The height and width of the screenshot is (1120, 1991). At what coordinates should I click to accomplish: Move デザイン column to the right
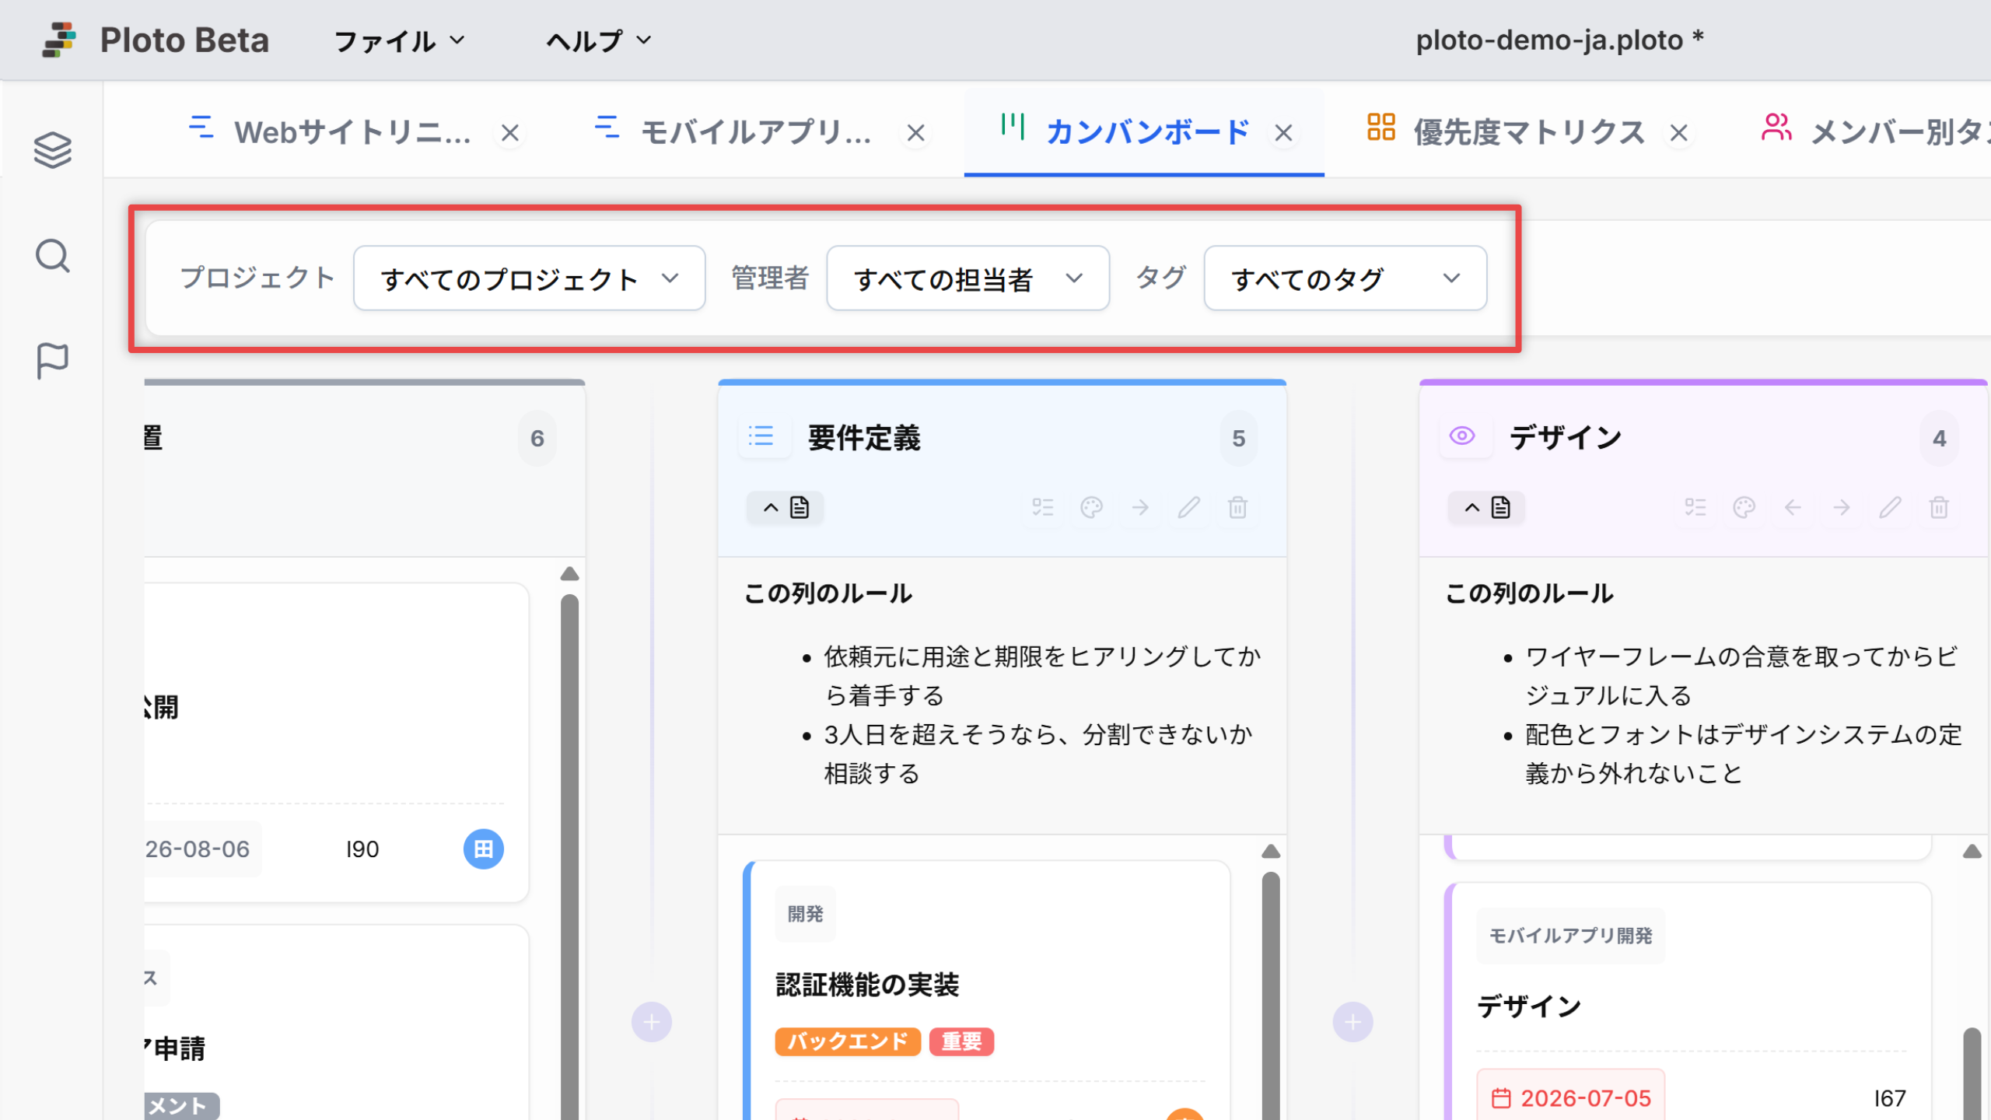pyautogui.click(x=1842, y=508)
